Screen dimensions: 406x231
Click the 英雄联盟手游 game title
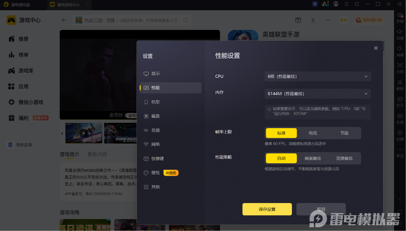pyautogui.click(x=281, y=34)
